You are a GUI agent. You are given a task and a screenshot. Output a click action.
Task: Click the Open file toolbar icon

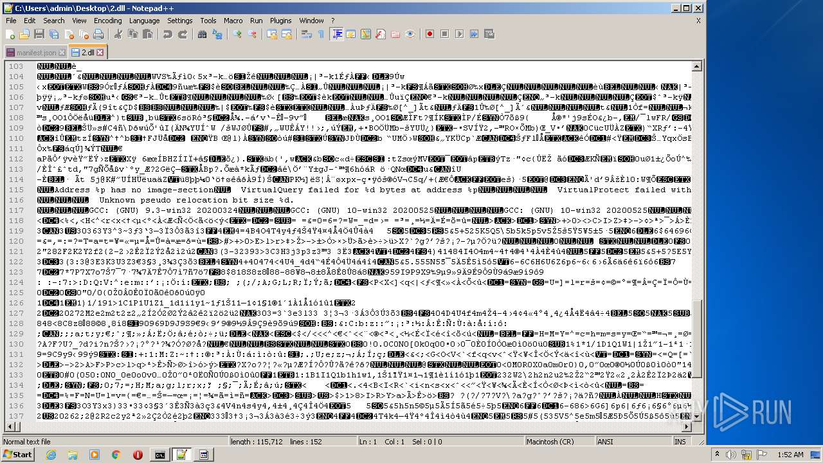coord(24,34)
